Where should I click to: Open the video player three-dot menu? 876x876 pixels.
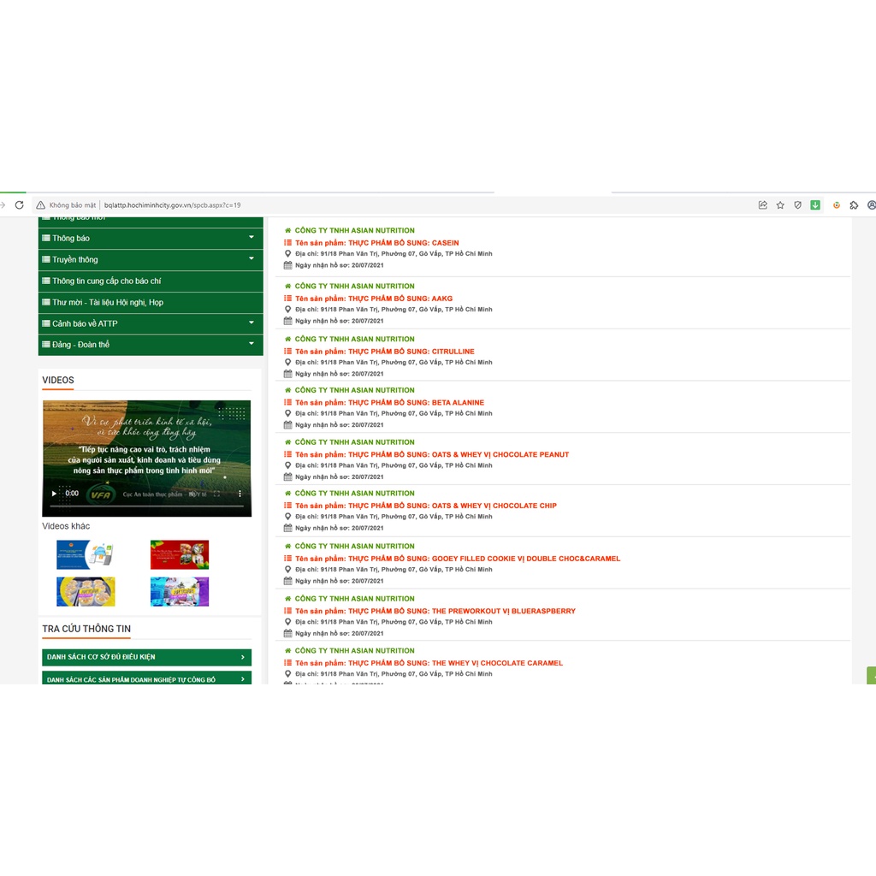point(240,494)
